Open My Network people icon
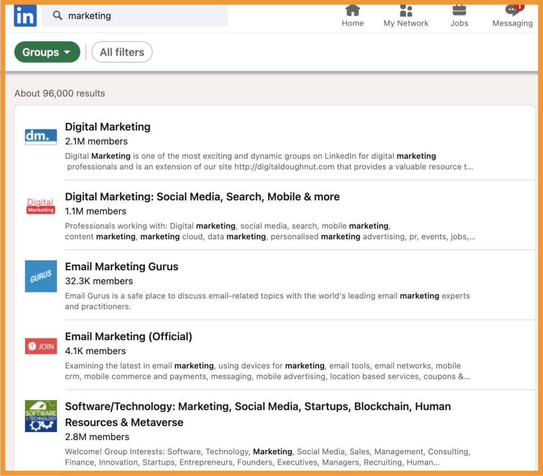Viewport: 543px width, 476px height. coord(406,11)
